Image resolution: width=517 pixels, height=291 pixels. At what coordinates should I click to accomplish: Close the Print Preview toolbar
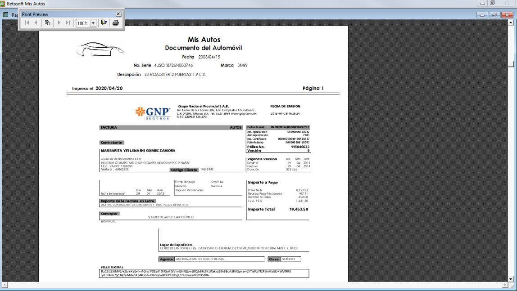[118, 14]
